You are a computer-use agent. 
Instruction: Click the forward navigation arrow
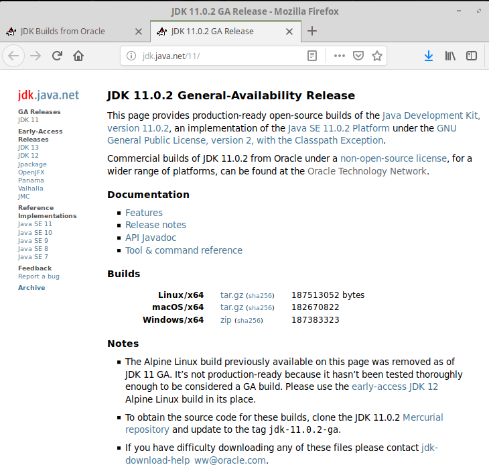tap(36, 56)
